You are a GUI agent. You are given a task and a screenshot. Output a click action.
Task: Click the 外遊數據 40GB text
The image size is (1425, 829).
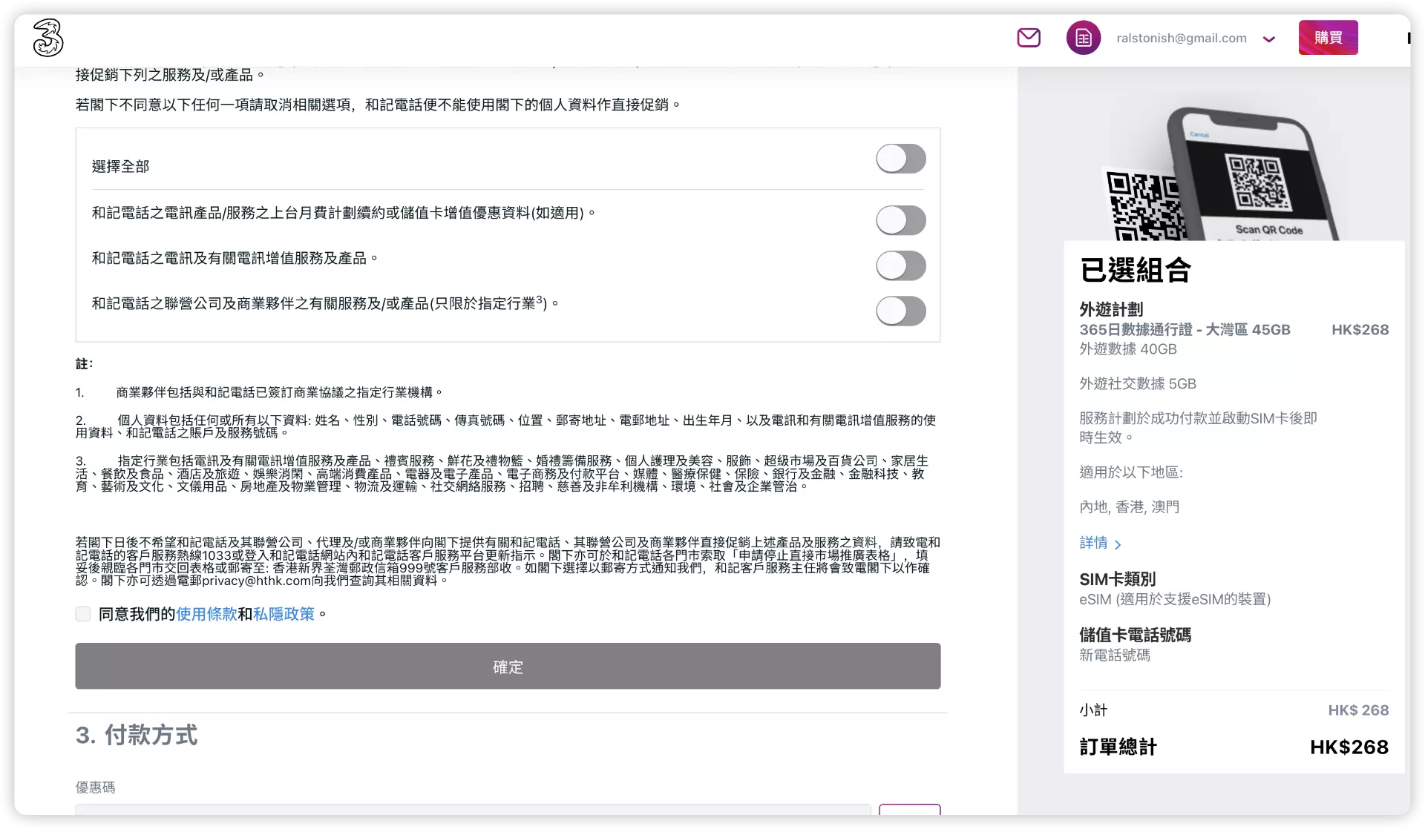point(1128,349)
